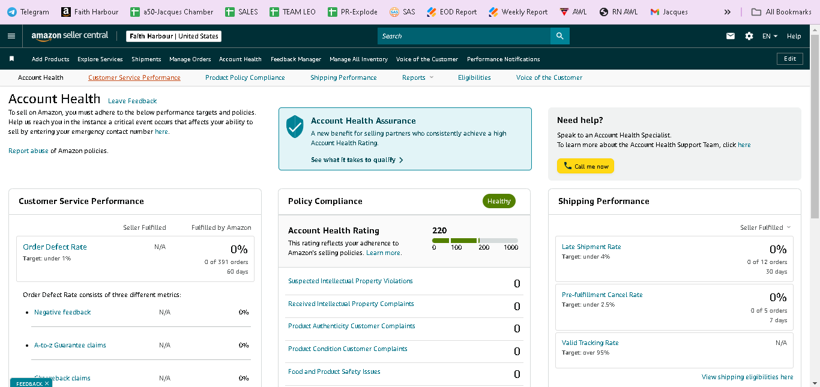Open the Eligibilities tab
Image resolution: width=820 pixels, height=387 pixels.
click(x=474, y=77)
